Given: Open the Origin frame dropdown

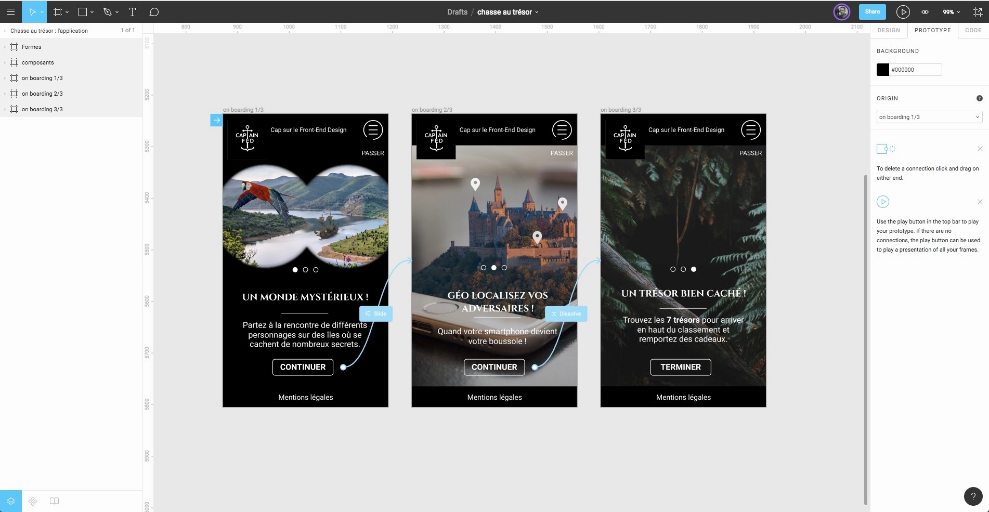Looking at the screenshot, I should click(x=929, y=117).
